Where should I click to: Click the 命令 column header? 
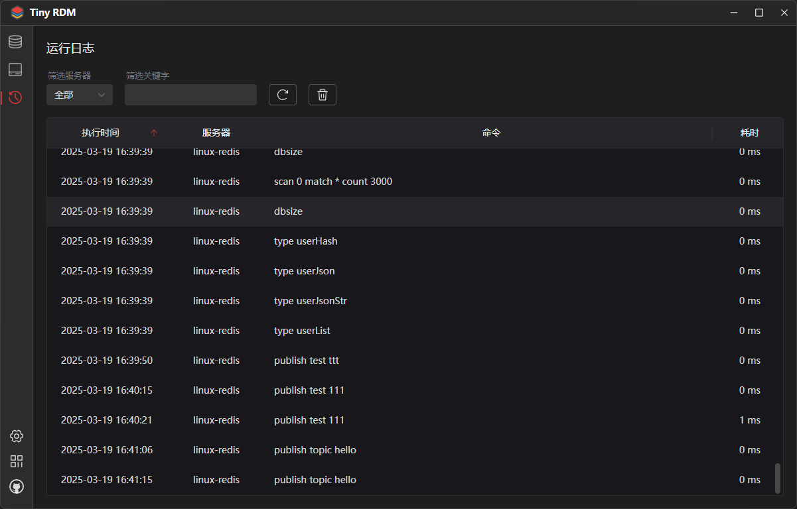(x=491, y=133)
